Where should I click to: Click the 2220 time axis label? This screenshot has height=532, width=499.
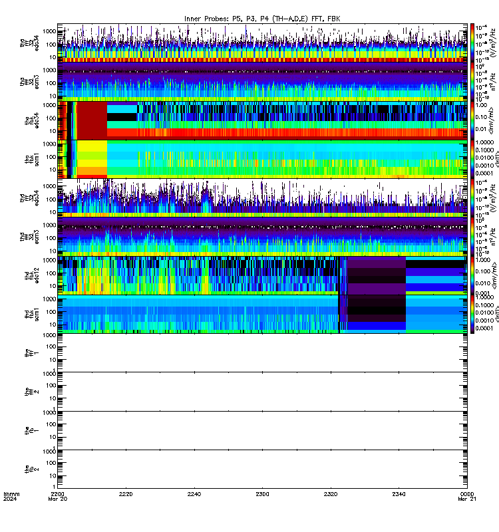coord(126,494)
